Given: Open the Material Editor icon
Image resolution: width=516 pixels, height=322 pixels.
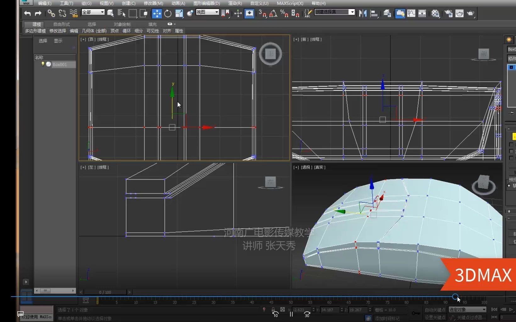Looking at the screenshot, I should (435, 13).
